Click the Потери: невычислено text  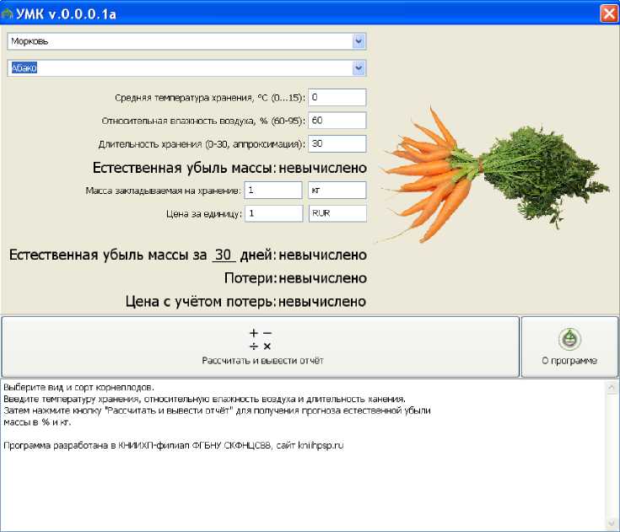(295, 278)
